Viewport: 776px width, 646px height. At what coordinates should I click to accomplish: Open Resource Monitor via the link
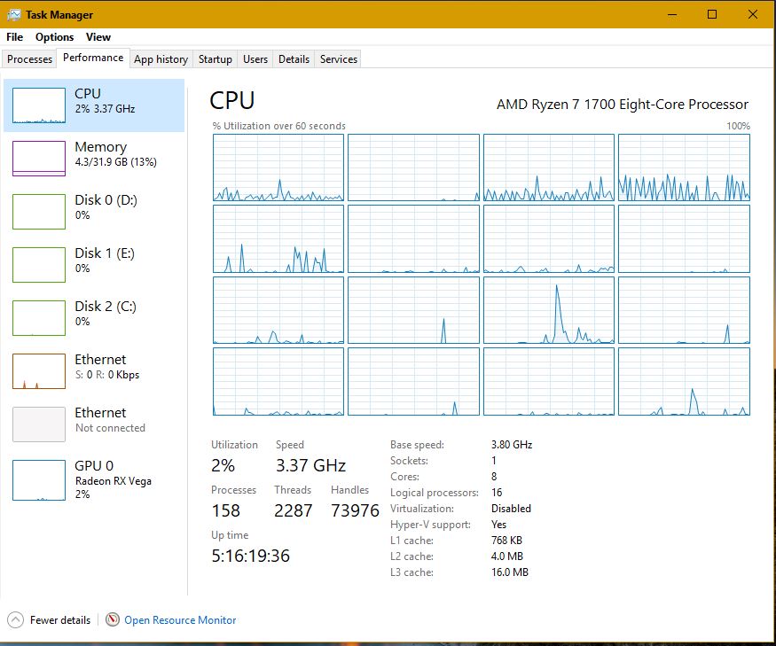[180, 619]
